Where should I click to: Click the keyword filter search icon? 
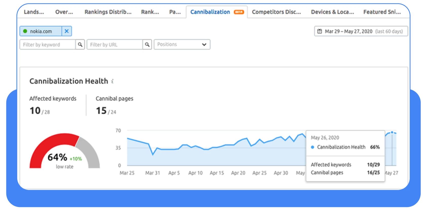click(x=80, y=45)
